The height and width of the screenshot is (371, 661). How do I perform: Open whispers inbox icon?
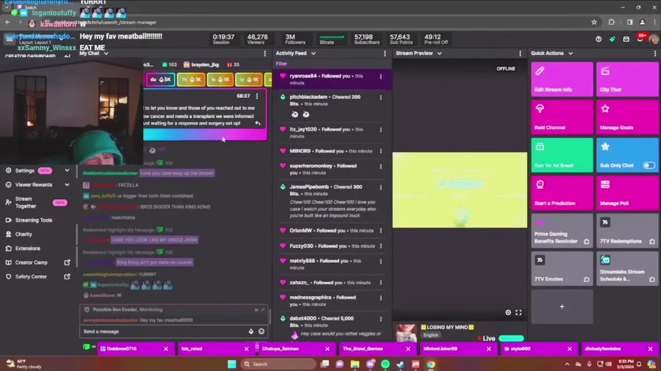pos(626,39)
